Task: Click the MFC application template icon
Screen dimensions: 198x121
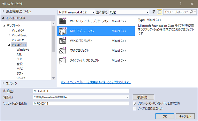Action: click(x=63, y=31)
